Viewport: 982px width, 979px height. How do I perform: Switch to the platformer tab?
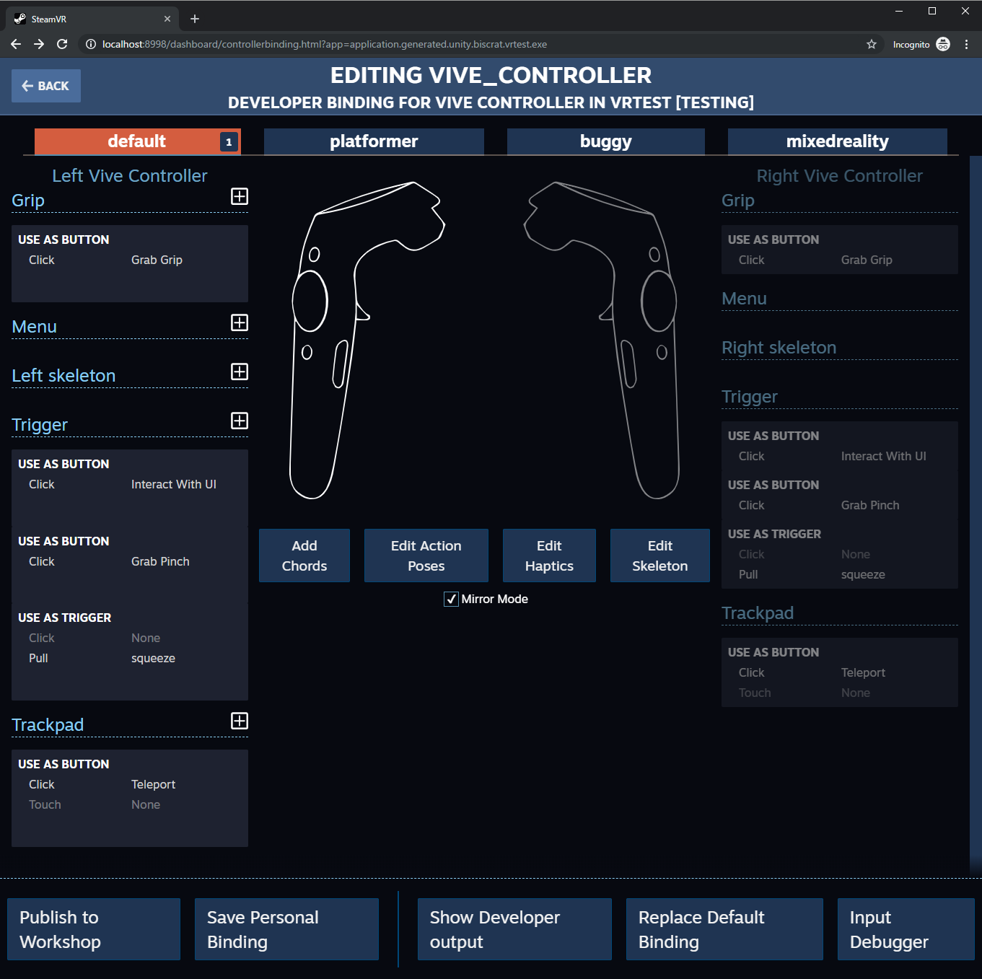coord(373,141)
